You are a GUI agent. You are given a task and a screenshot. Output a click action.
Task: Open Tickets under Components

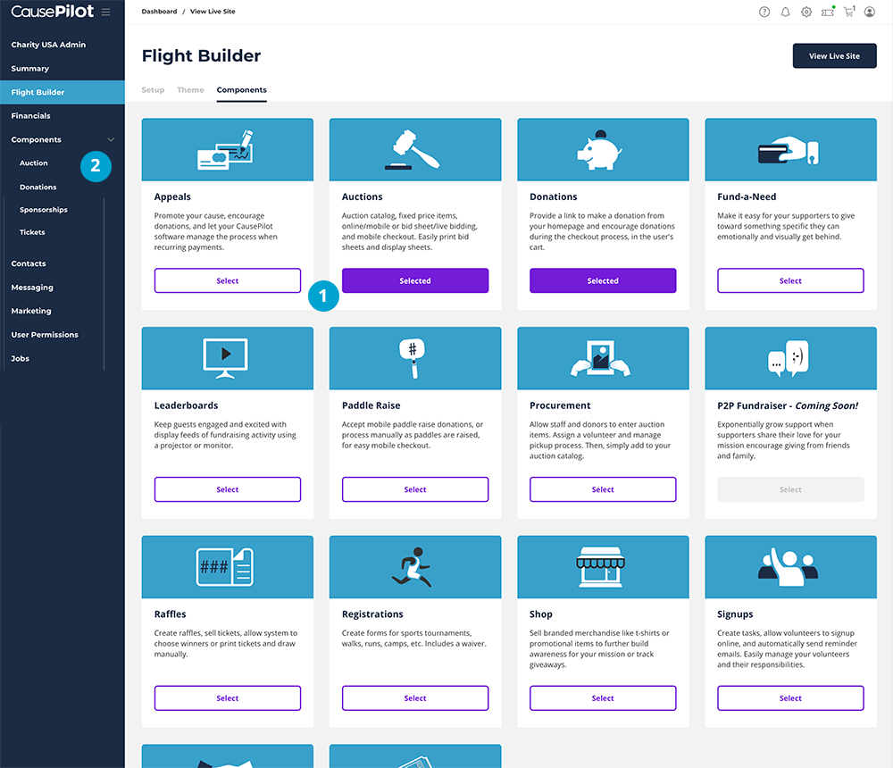32,232
